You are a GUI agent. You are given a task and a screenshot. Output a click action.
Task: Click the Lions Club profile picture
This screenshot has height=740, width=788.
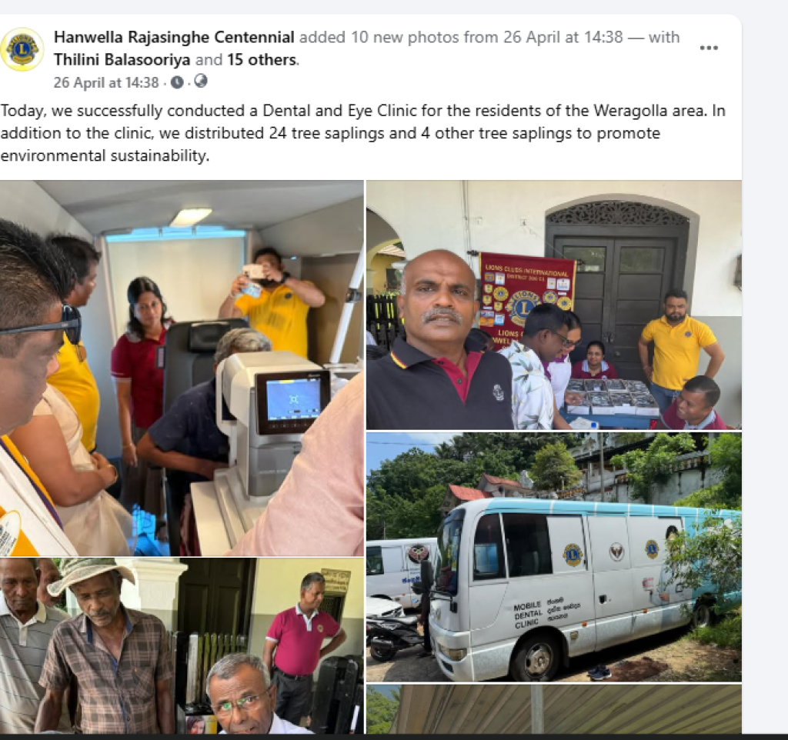click(22, 48)
